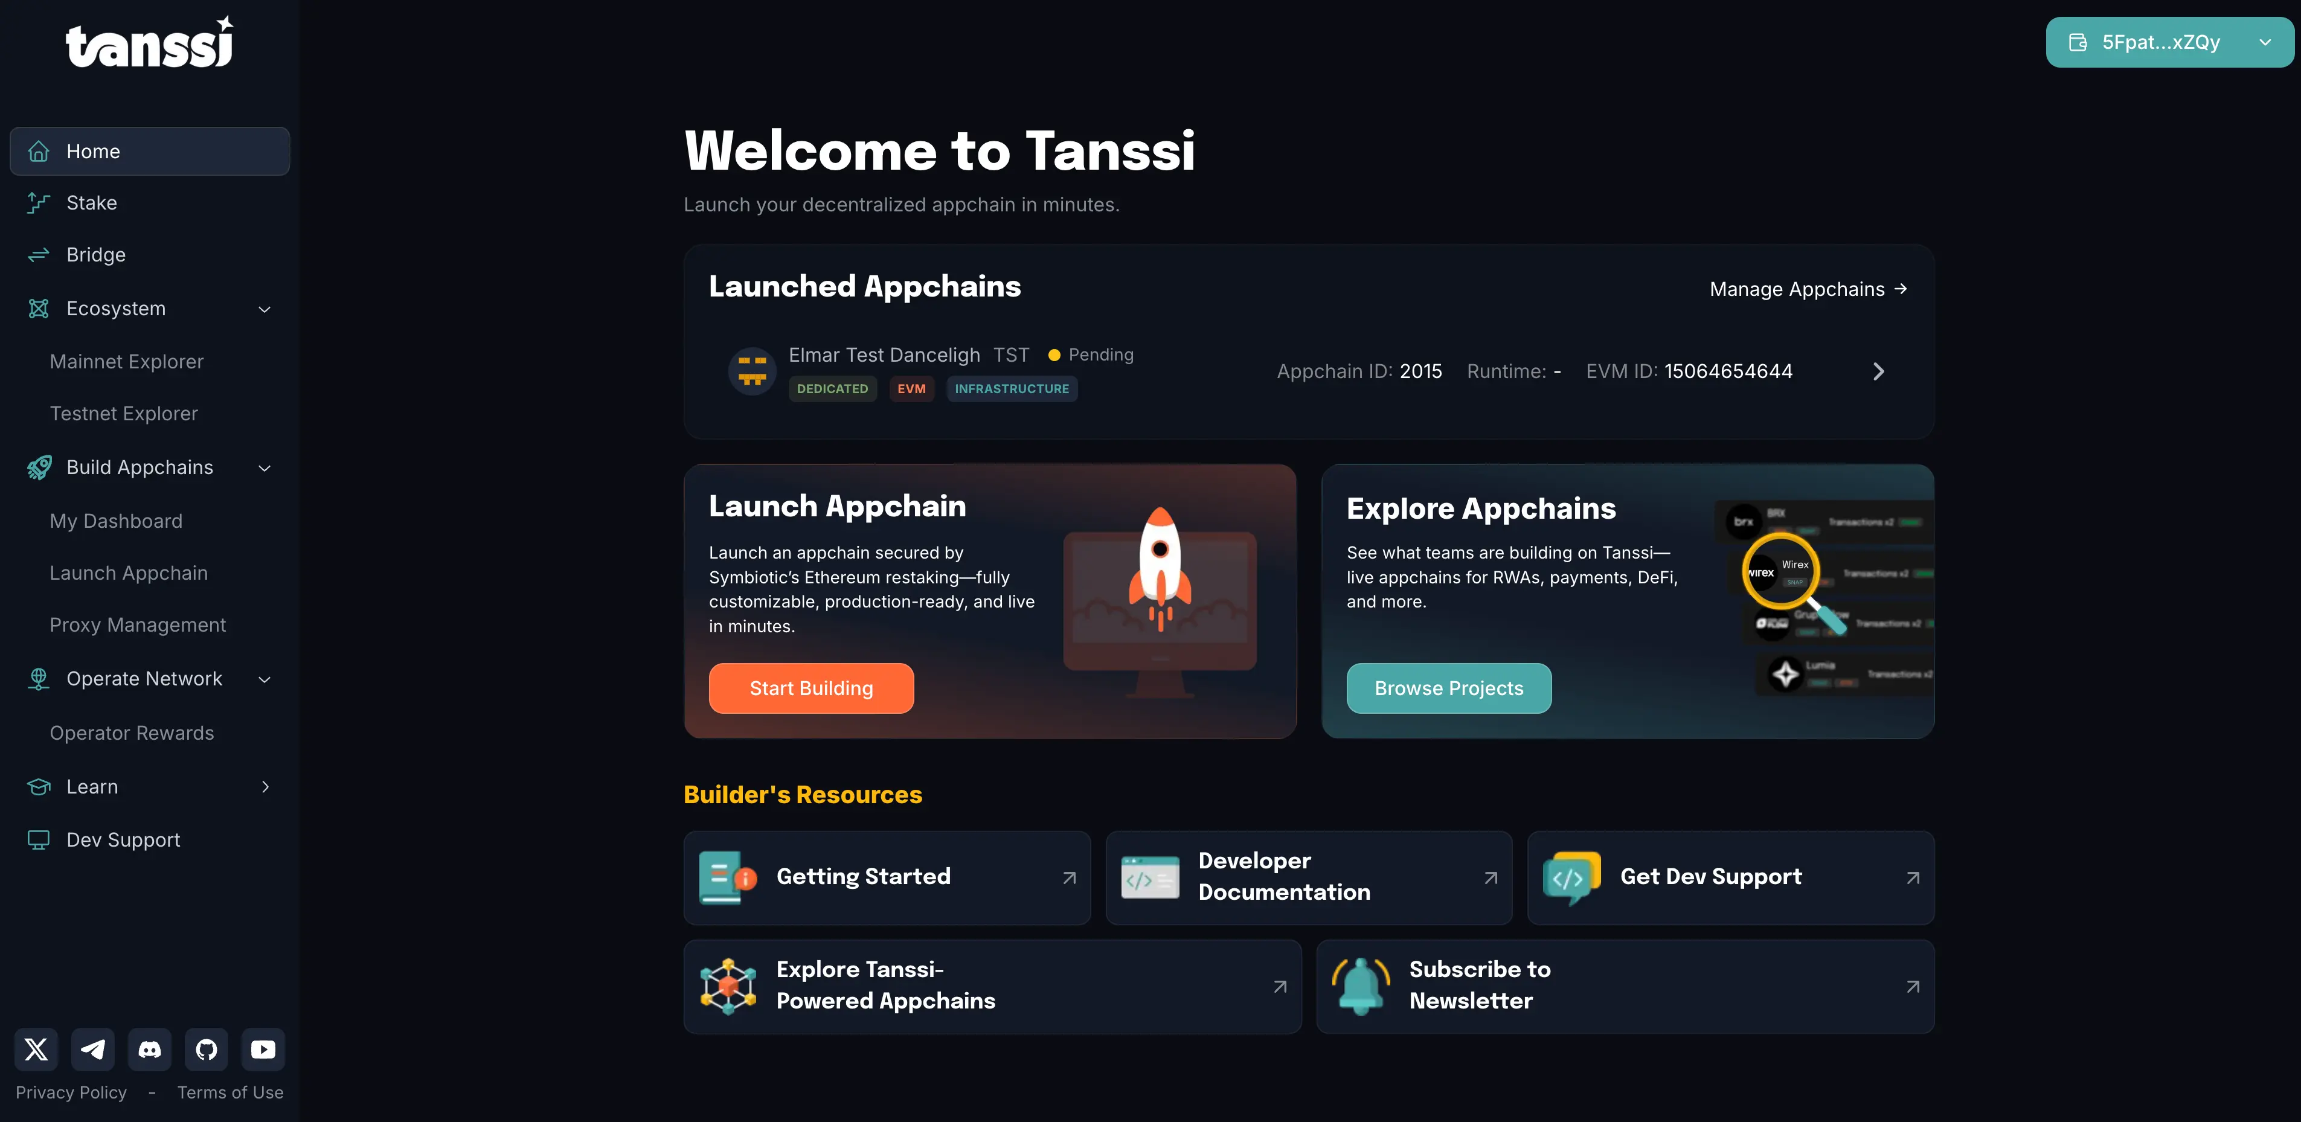Open the Get Dev Support resource card
Viewport: 2301px width, 1122px height.
click(x=1730, y=877)
